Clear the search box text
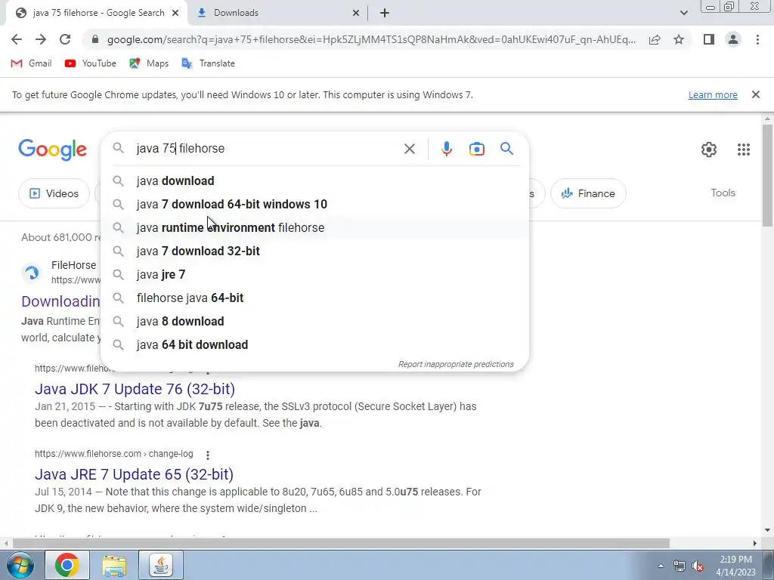774x580 pixels. [x=409, y=149]
